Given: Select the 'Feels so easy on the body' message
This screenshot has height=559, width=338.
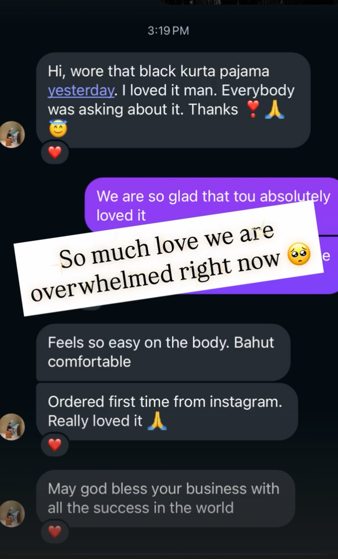Looking at the screenshot, I should point(163,352).
